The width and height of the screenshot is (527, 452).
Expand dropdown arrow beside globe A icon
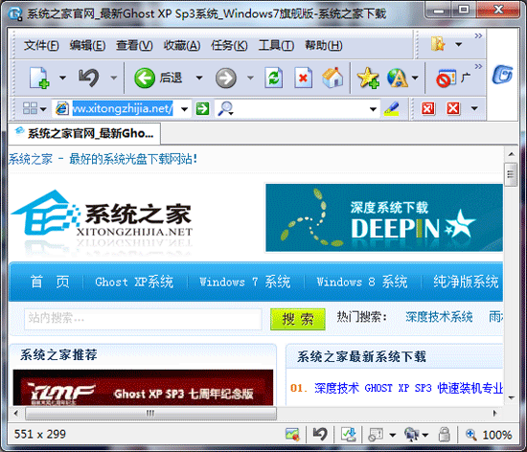(x=415, y=78)
